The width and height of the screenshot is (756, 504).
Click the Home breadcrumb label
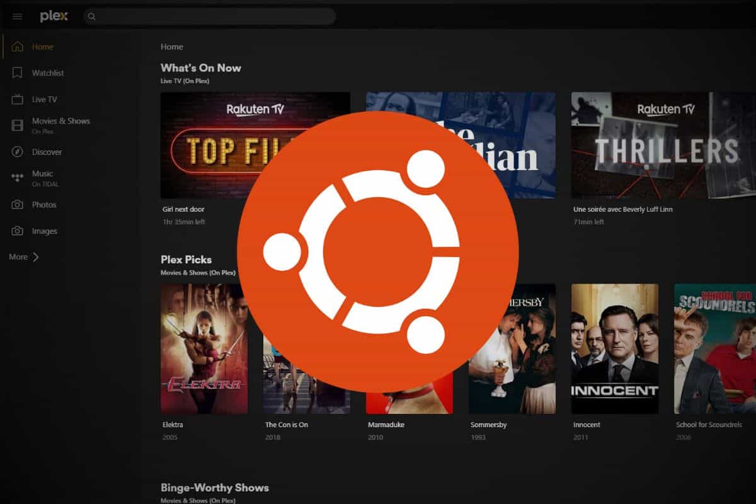click(172, 47)
